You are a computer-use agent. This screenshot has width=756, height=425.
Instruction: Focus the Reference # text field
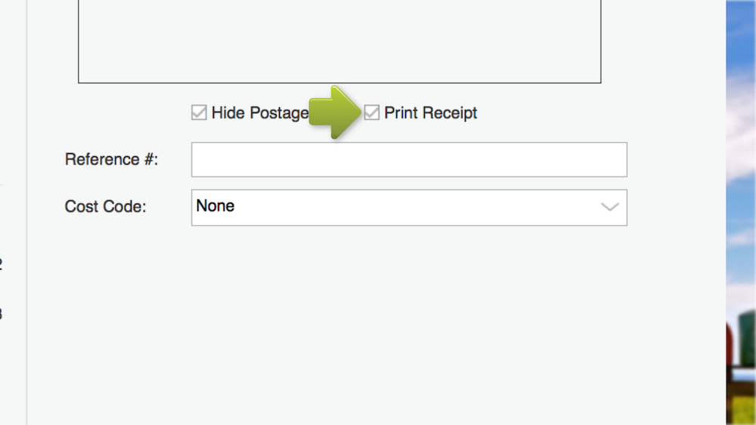pyautogui.click(x=408, y=160)
